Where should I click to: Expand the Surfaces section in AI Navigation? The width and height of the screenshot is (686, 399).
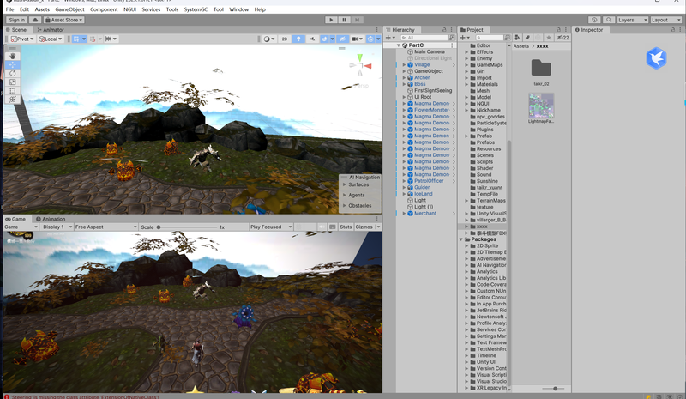point(345,184)
